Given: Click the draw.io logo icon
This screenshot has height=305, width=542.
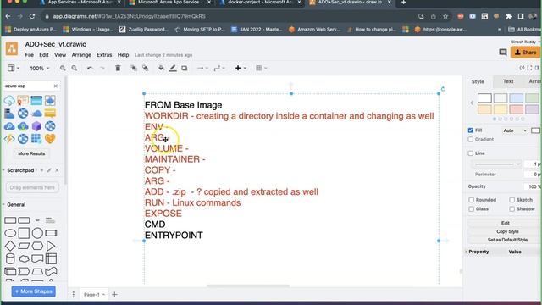Looking at the screenshot, I should point(12,49).
